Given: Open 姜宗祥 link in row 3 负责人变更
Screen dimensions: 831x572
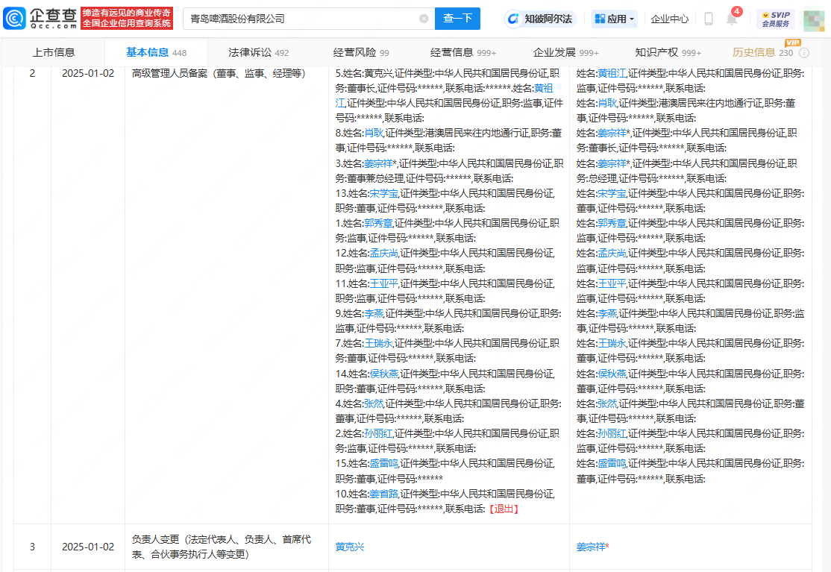Looking at the screenshot, I should 591,547.
